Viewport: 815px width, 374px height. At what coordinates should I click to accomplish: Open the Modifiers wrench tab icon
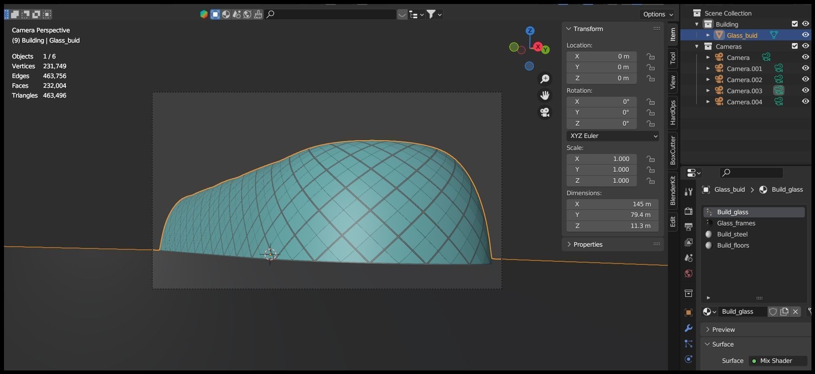[688, 328]
